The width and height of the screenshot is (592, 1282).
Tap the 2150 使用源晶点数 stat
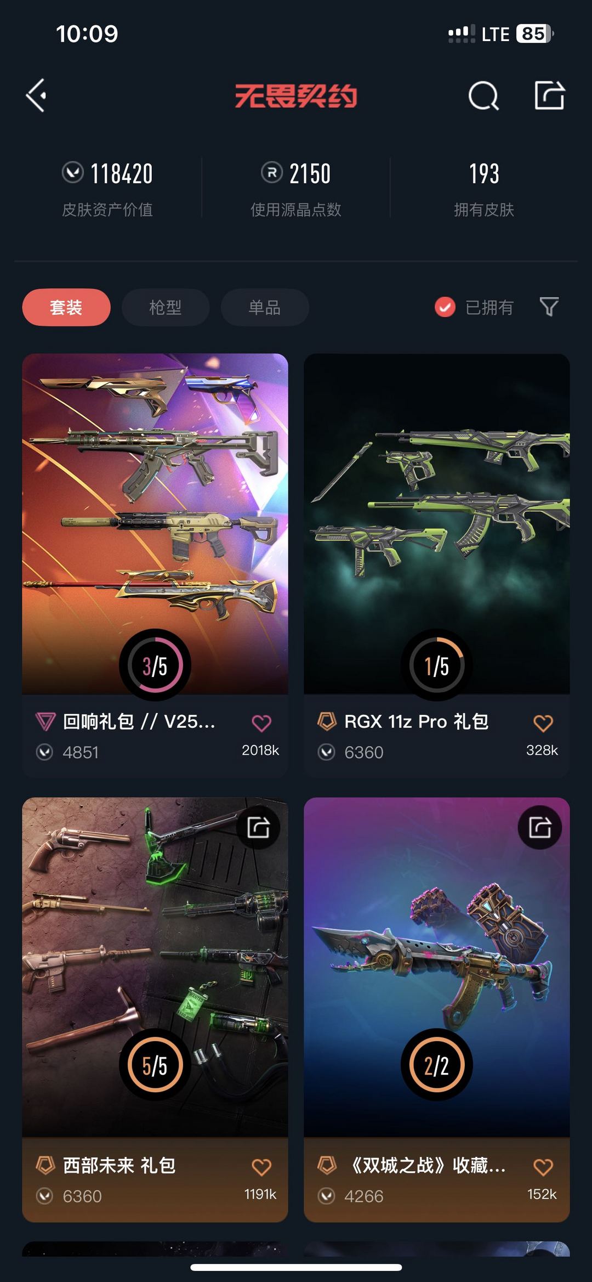pyautogui.click(x=296, y=189)
